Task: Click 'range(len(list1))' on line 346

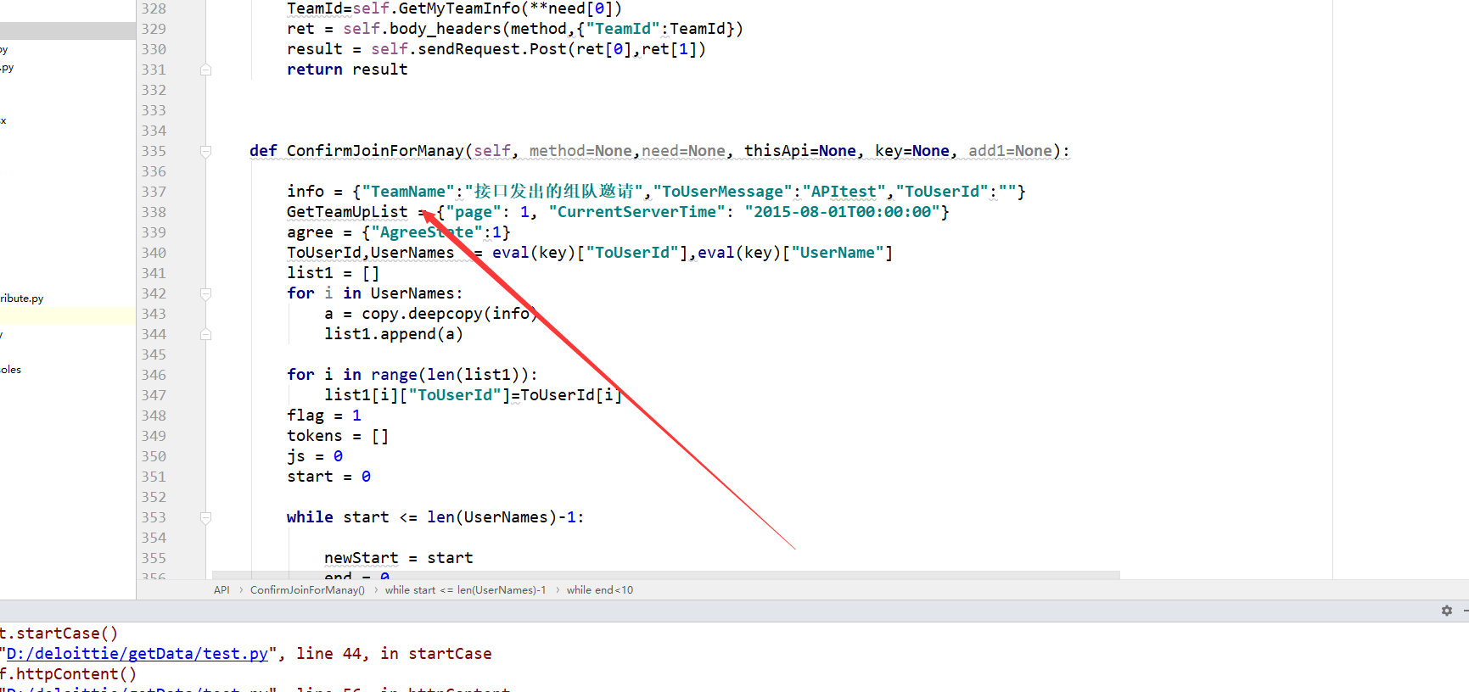Action: coord(450,375)
